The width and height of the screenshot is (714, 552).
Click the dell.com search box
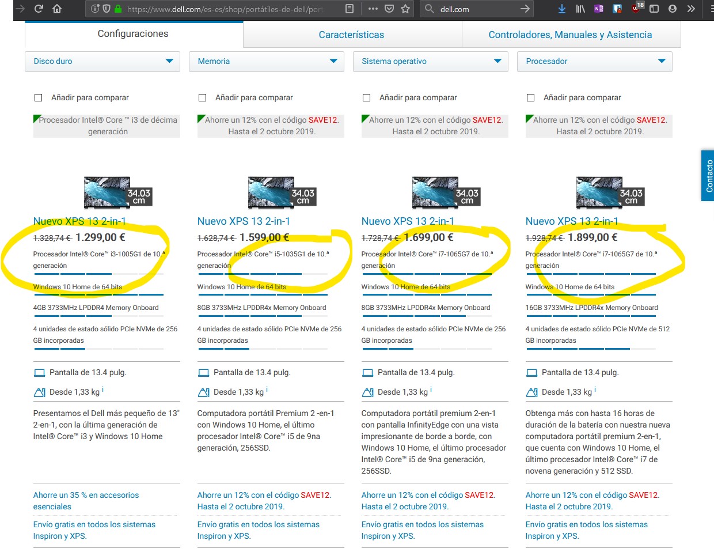[478, 9]
